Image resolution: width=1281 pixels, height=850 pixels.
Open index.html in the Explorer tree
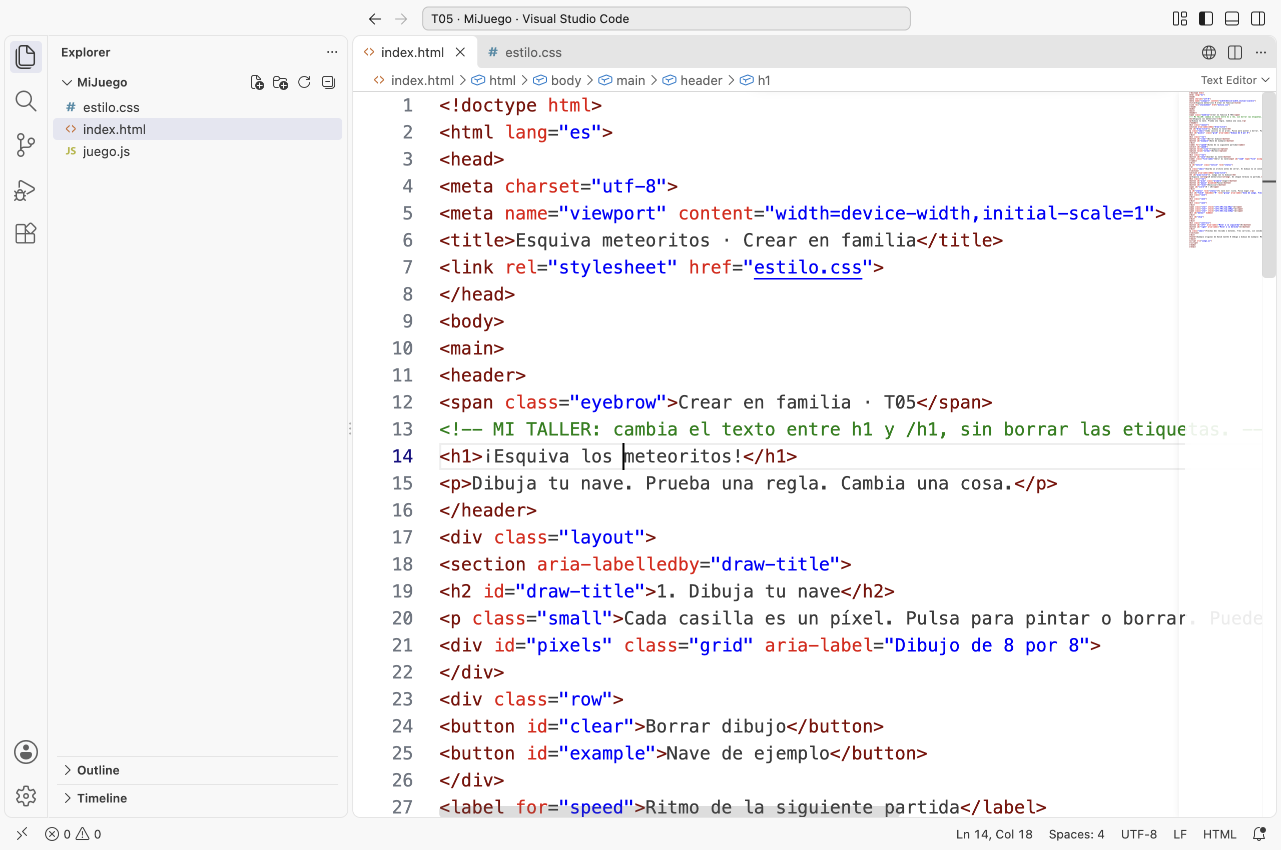tap(198, 129)
